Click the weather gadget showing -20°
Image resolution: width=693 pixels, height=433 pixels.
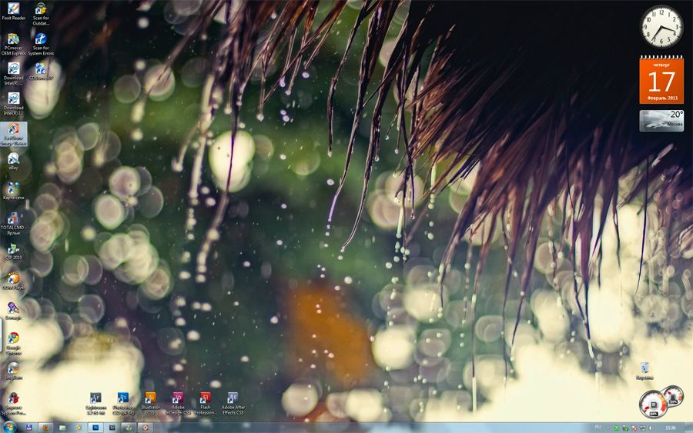[661, 120]
